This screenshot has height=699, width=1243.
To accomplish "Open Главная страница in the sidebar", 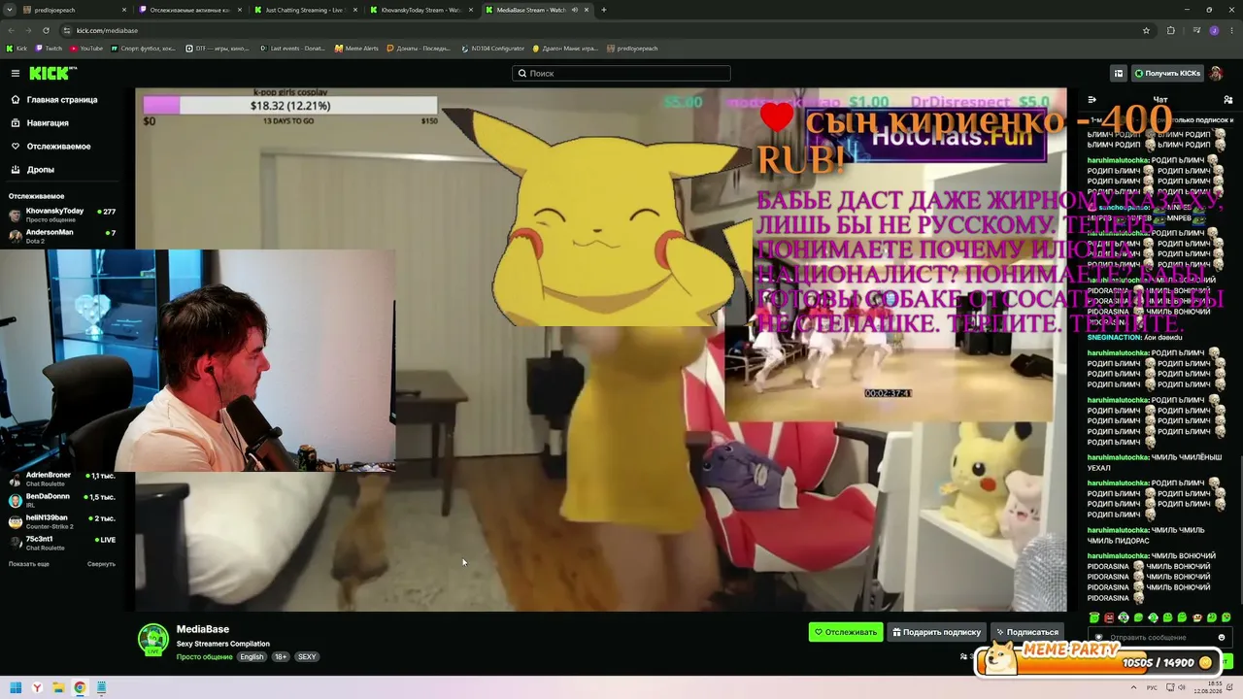I will tap(62, 99).
